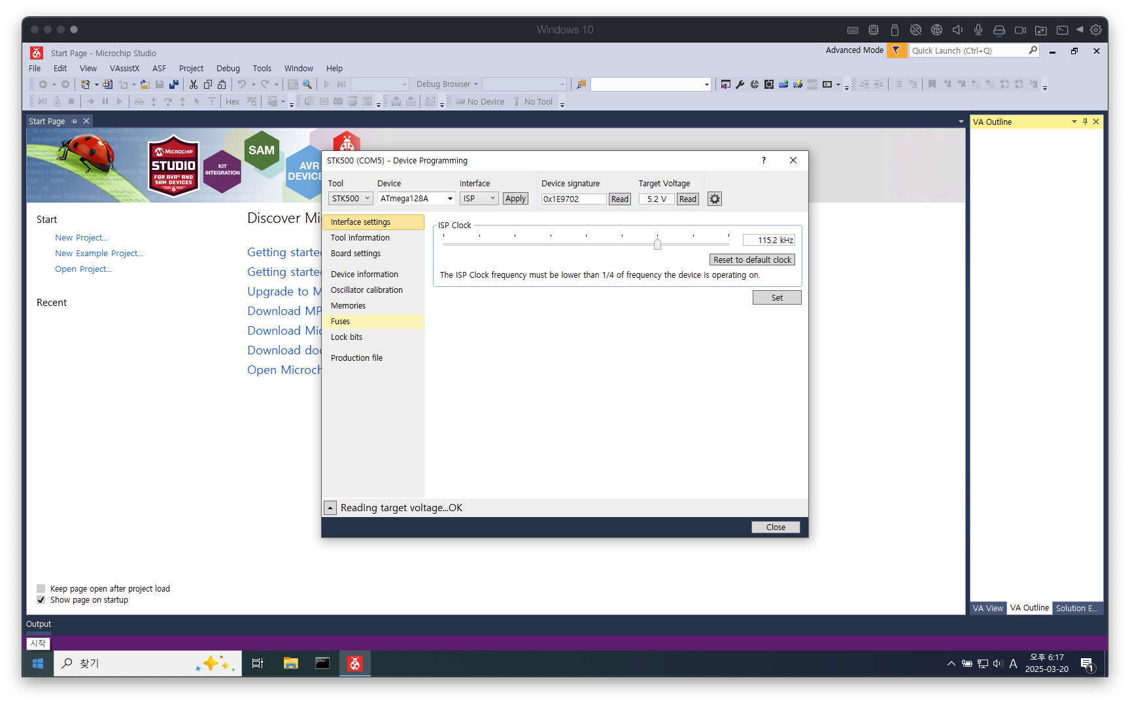This screenshot has width=1130, height=704.
Task: Click the Cut scissors icon
Action: (194, 84)
